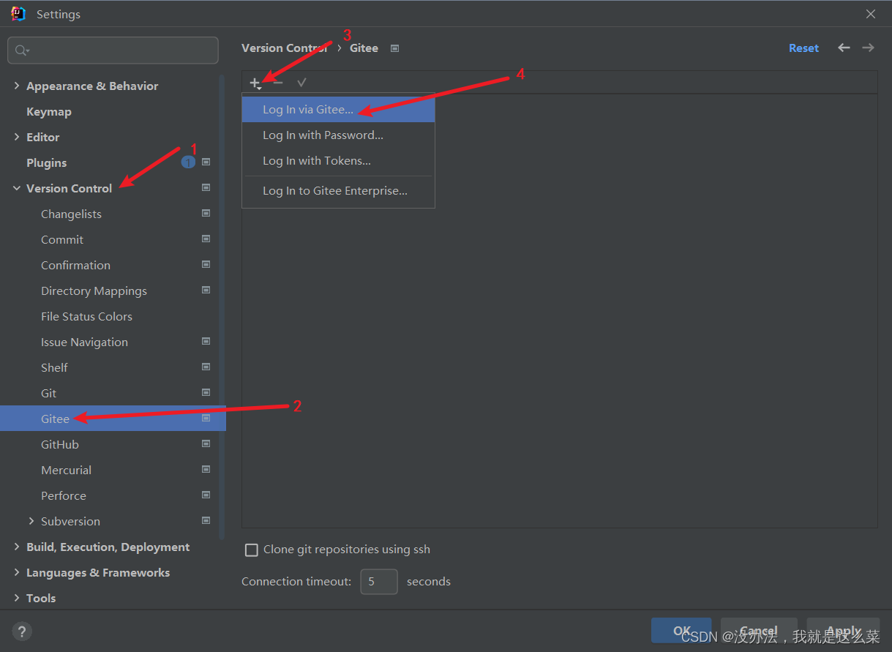Select the Shelf settings item

tap(54, 367)
